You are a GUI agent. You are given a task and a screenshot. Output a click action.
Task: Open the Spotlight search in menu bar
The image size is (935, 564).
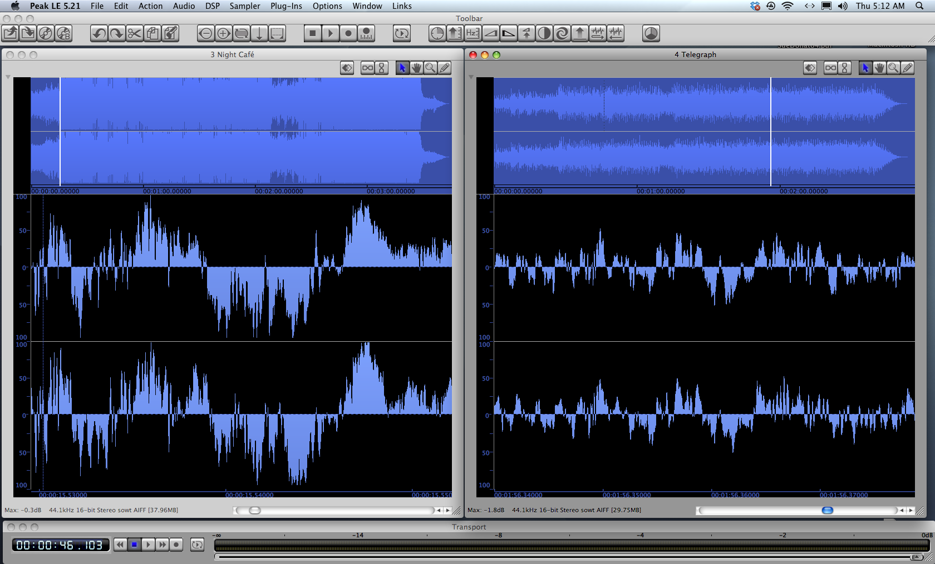[x=919, y=6]
